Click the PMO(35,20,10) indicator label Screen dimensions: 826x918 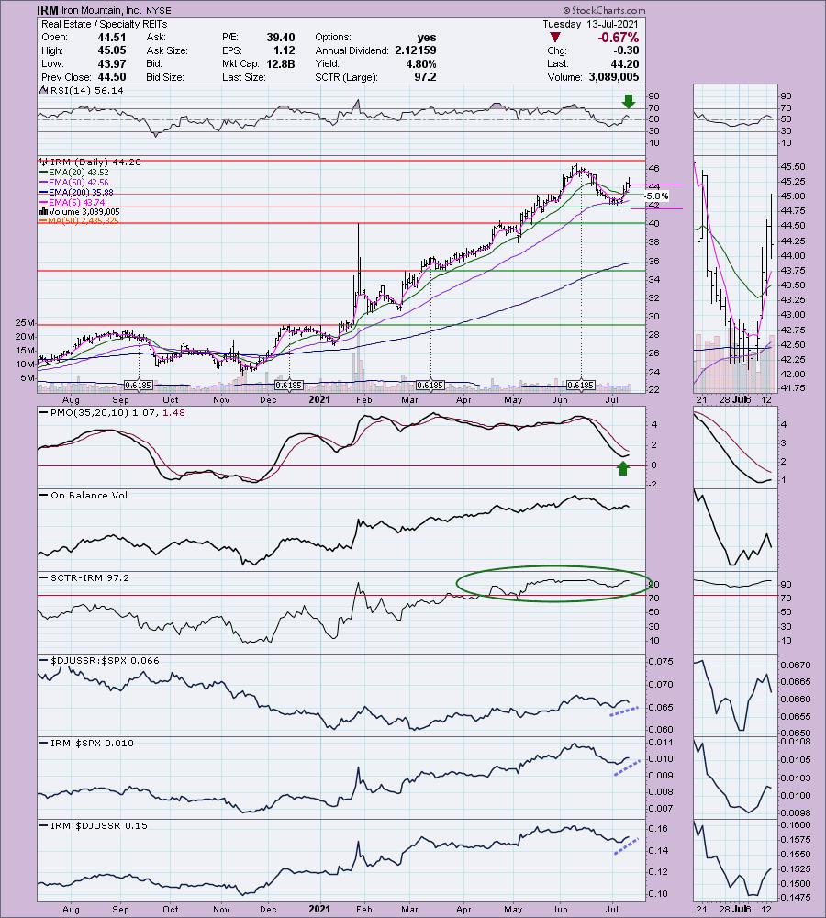111,413
